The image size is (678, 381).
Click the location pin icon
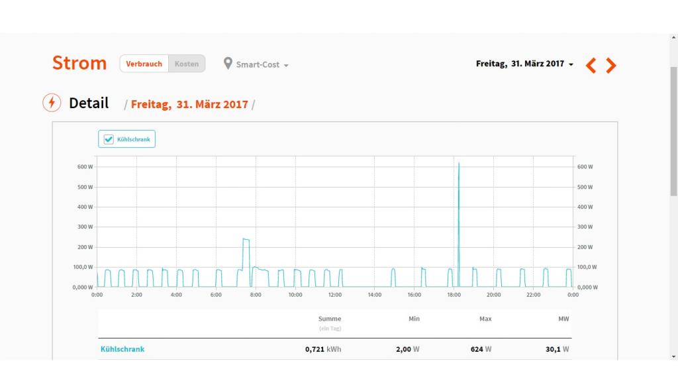click(228, 64)
